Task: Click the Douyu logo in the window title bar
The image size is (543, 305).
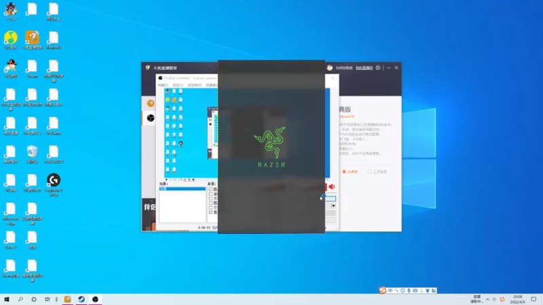Action: click(147, 68)
